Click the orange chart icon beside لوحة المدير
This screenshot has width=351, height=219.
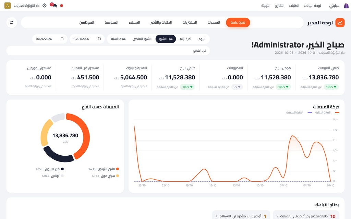point(340,23)
